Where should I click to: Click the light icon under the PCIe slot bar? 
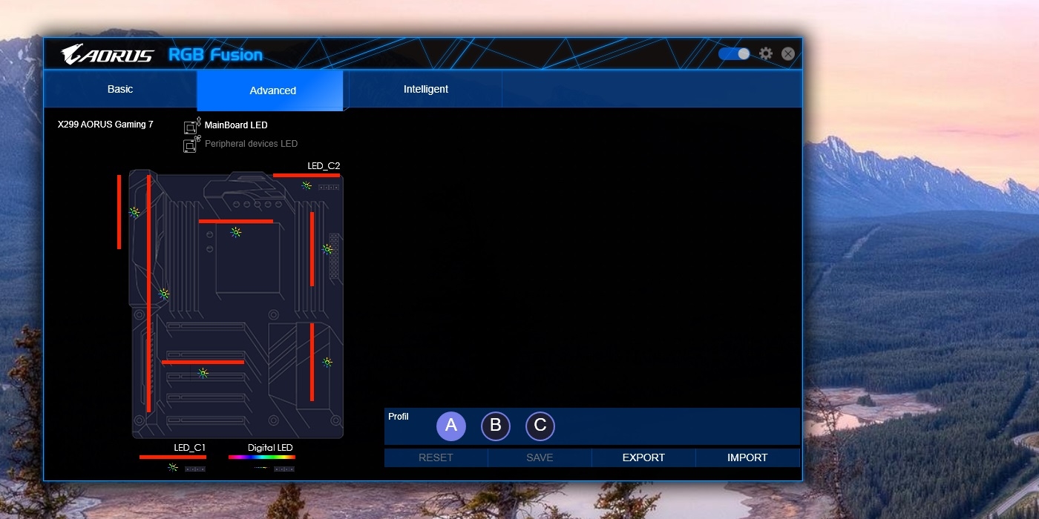tap(203, 373)
